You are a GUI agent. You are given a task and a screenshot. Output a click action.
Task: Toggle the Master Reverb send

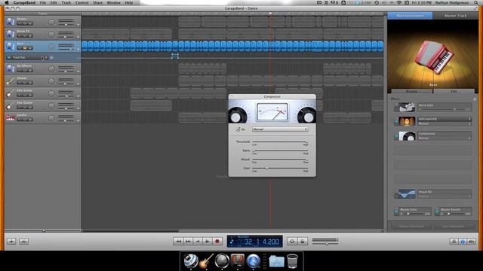[436, 212]
